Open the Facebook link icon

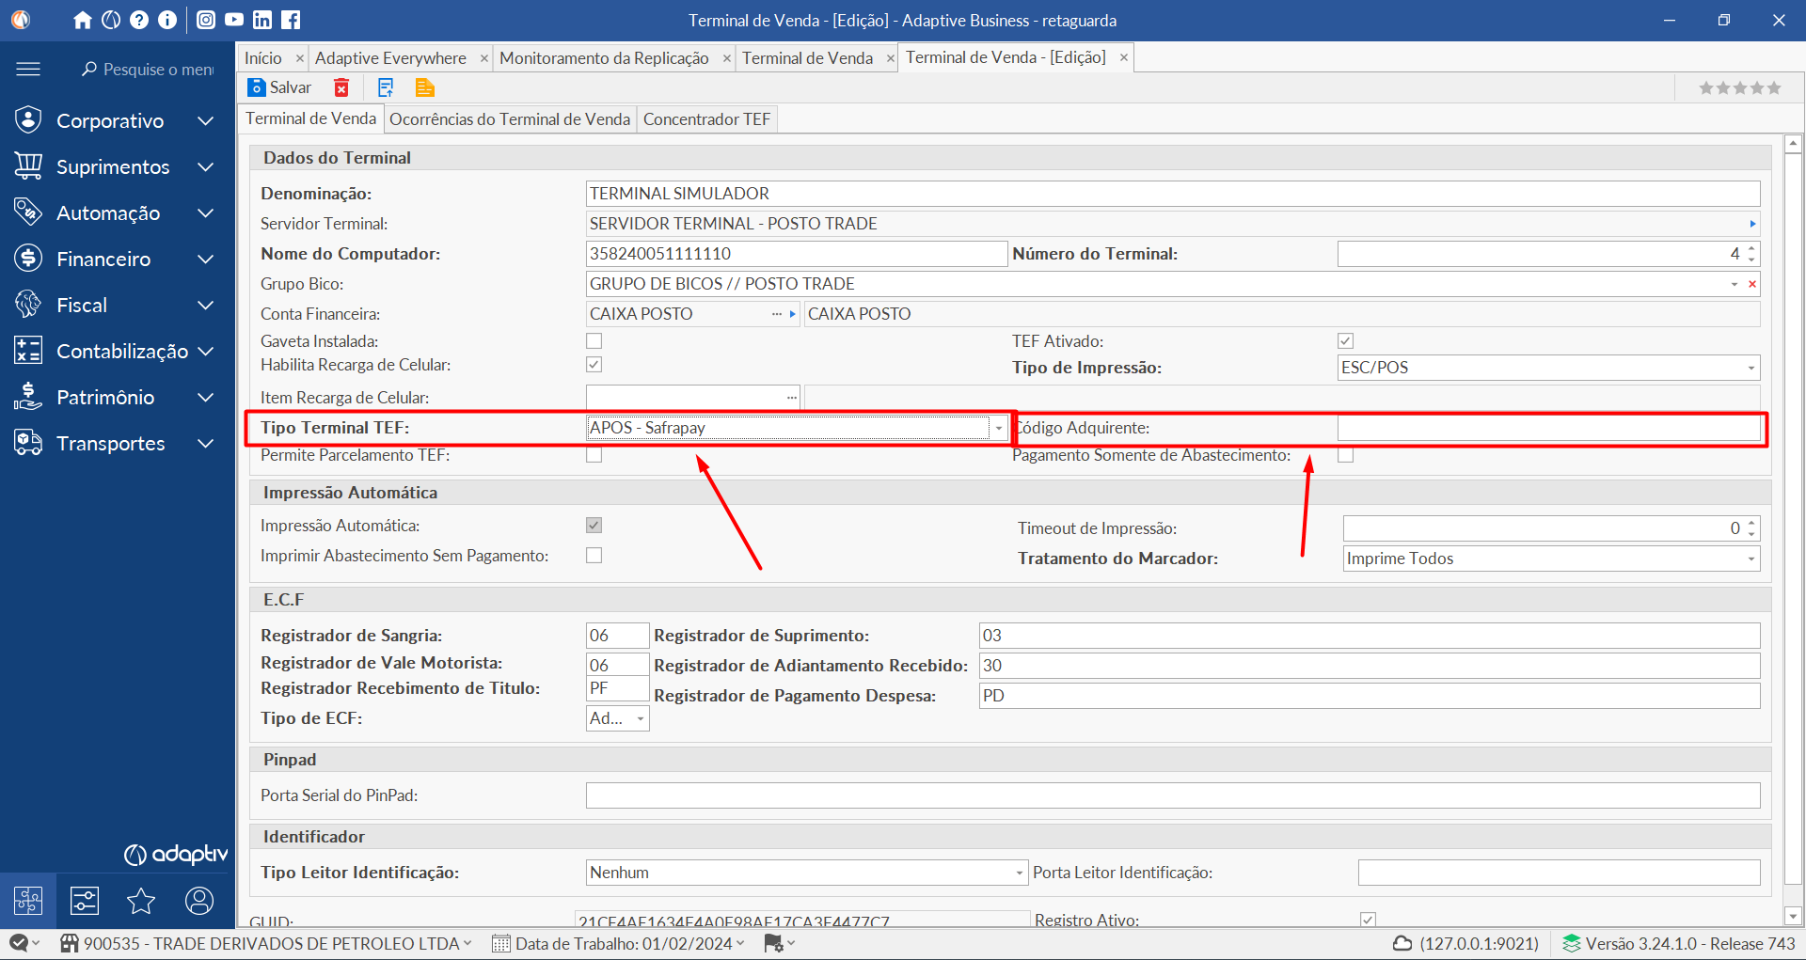click(291, 20)
